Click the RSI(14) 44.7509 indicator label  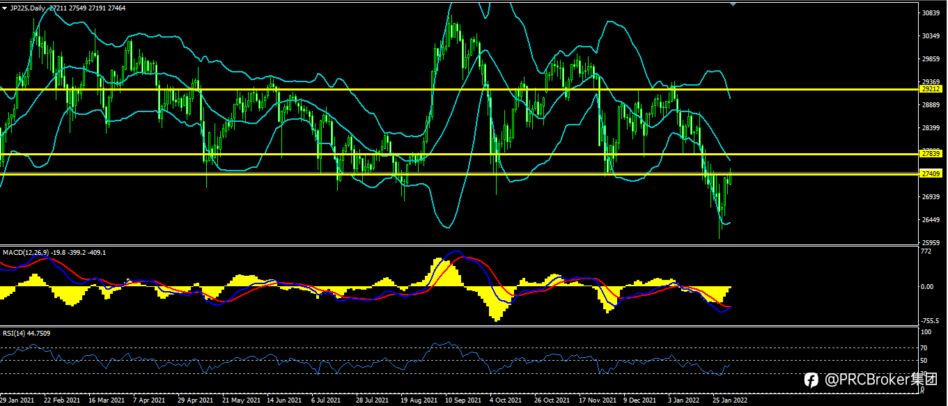tap(26, 334)
